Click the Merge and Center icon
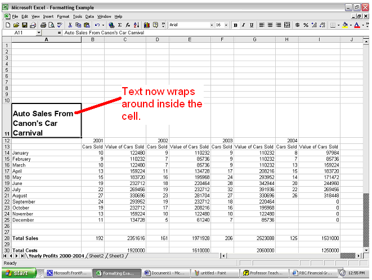 click(287, 25)
